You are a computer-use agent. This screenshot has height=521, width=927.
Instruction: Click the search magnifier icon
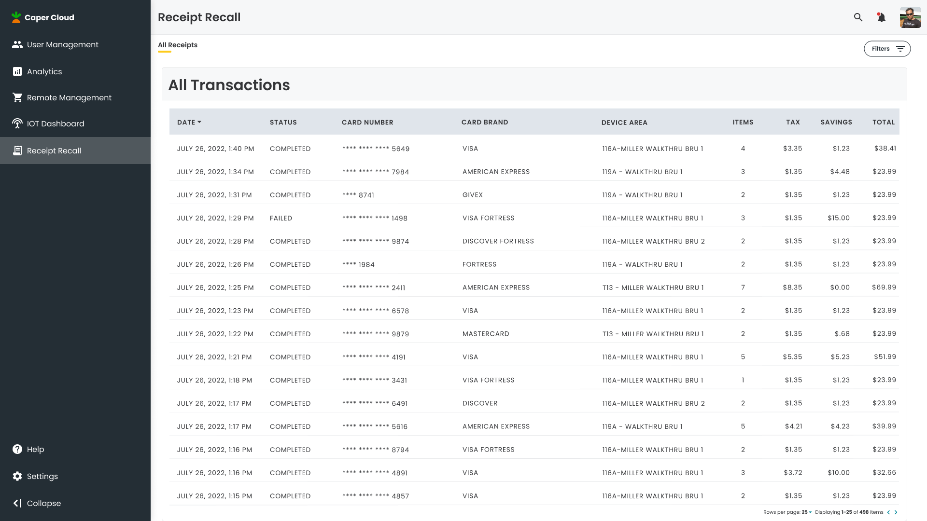coord(858,17)
